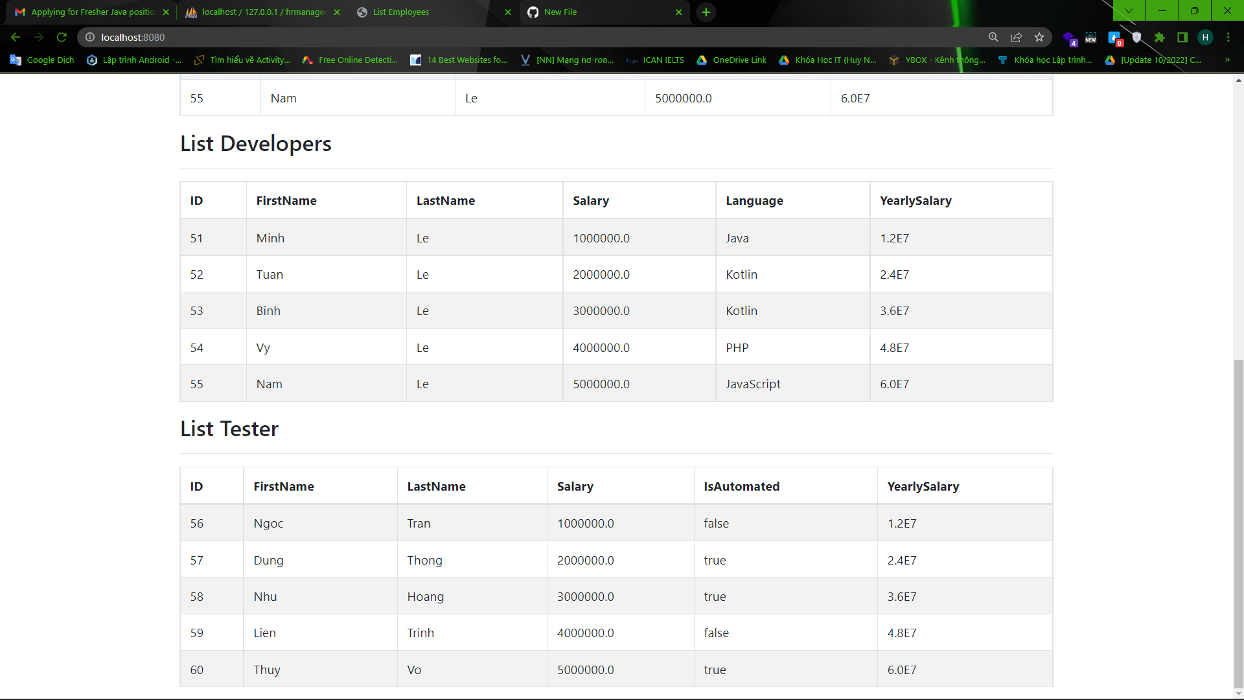1244x700 pixels.
Task: Open the Chrome profile avatar H
Action: (1206, 37)
